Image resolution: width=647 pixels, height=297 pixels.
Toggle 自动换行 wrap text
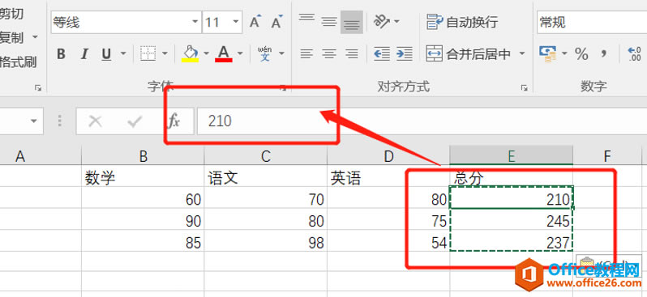[463, 22]
